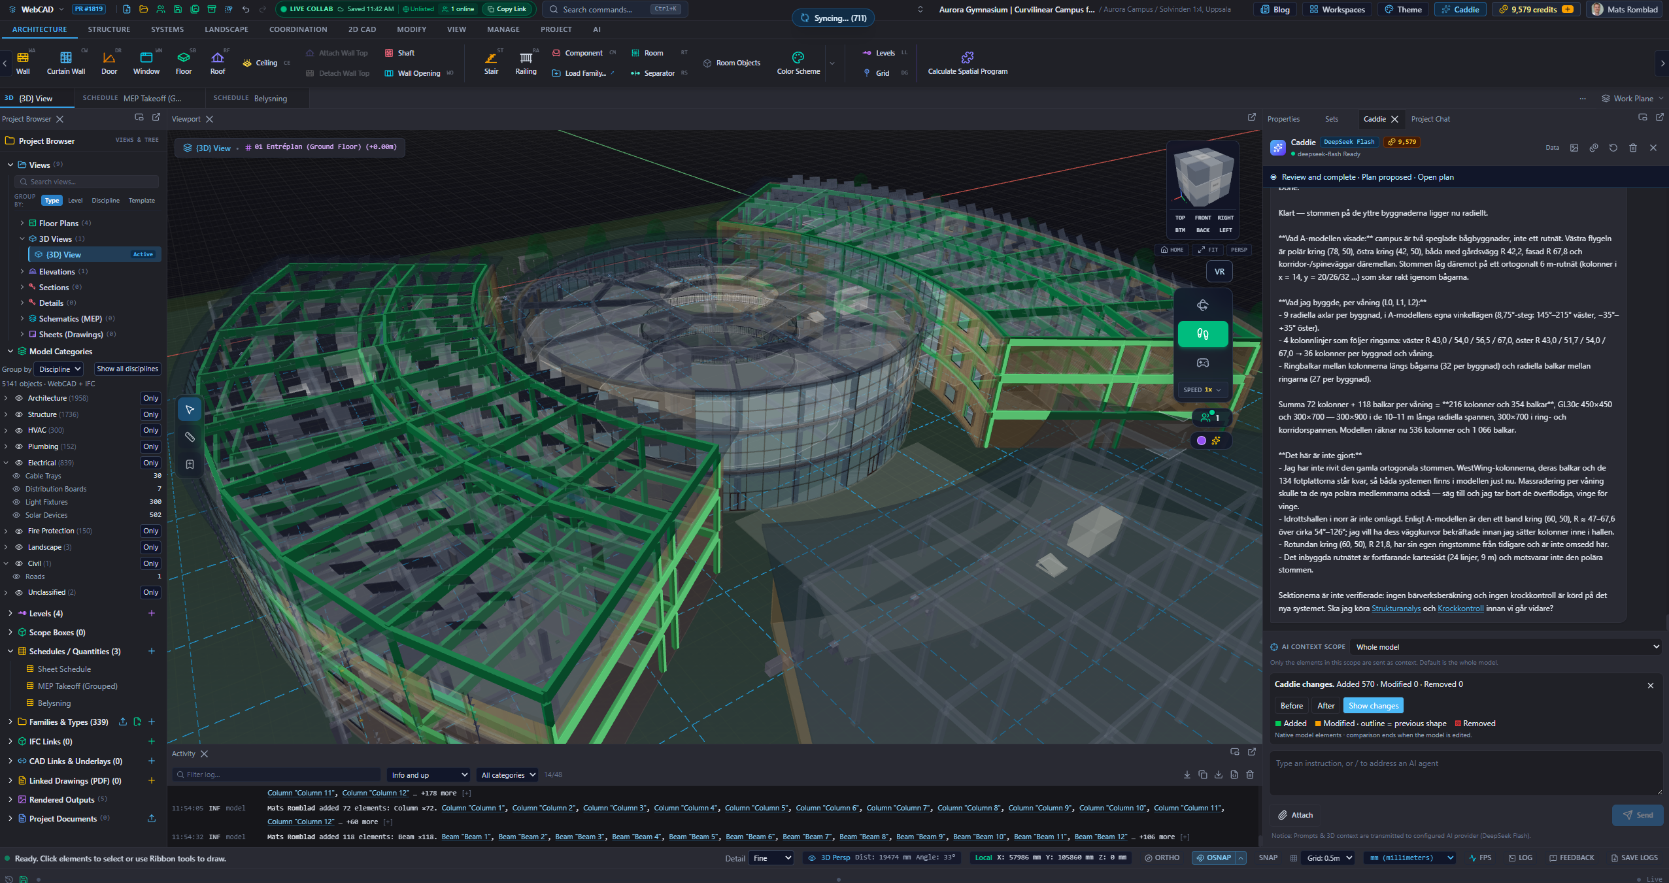The width and height of the screenshot is (1669, 883).
Task: Click the Search views input field
Action: (x=87, y=182)
